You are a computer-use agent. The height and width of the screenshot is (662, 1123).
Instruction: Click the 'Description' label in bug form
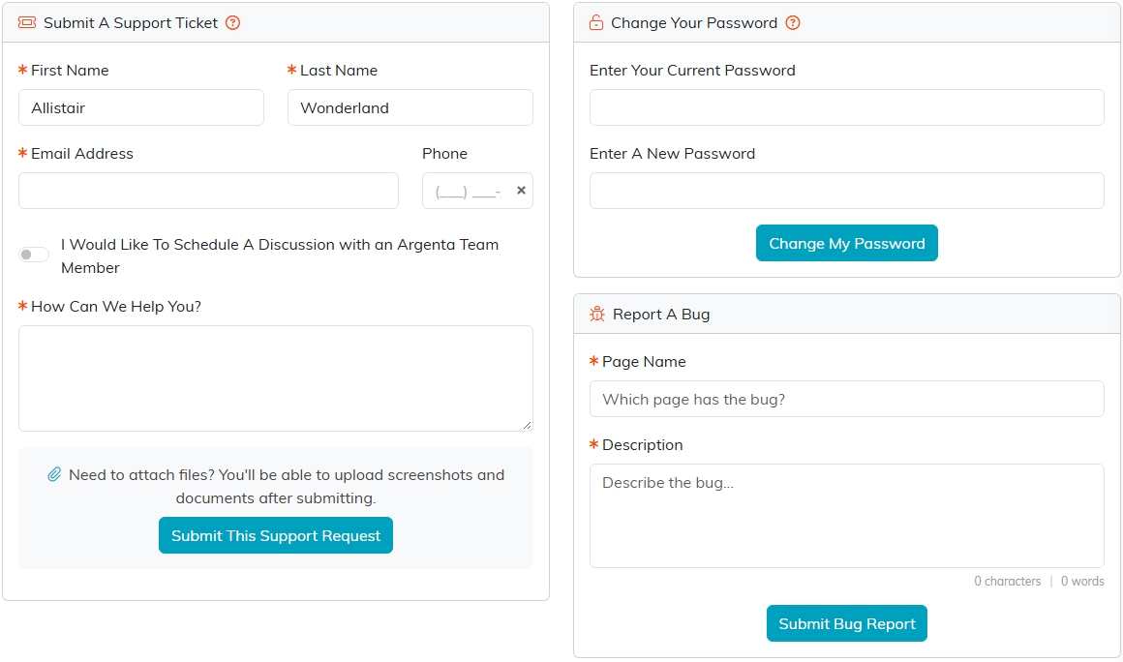[643, 444]
